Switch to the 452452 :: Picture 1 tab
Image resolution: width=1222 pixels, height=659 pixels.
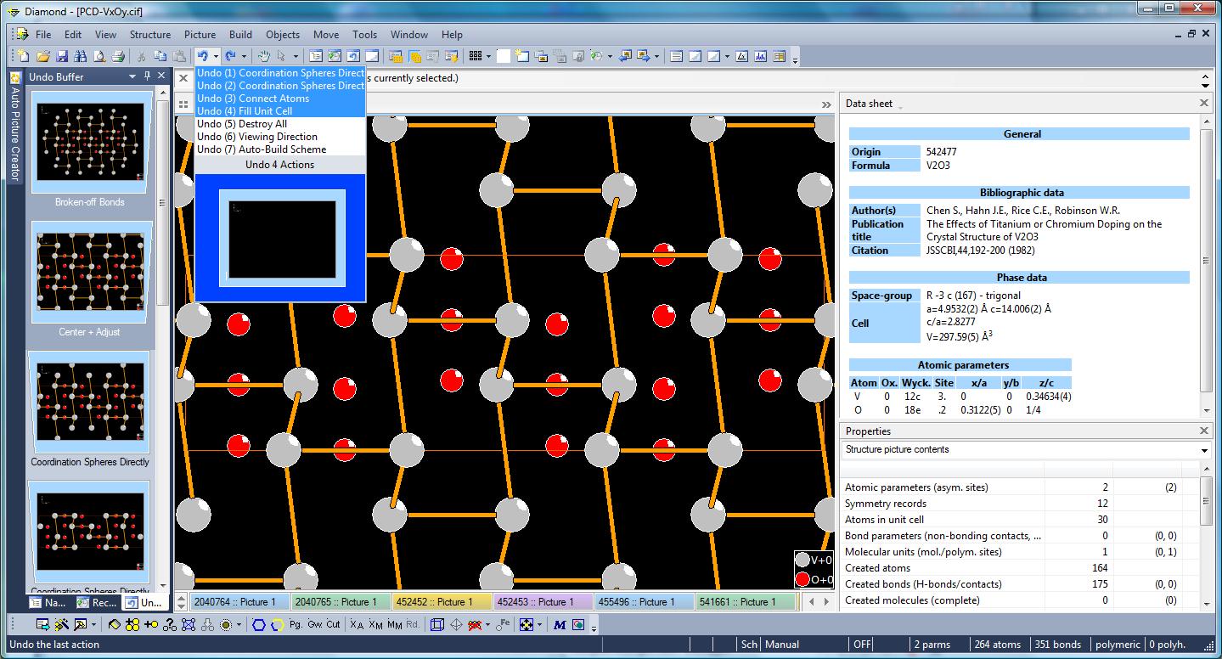(442, 601)
